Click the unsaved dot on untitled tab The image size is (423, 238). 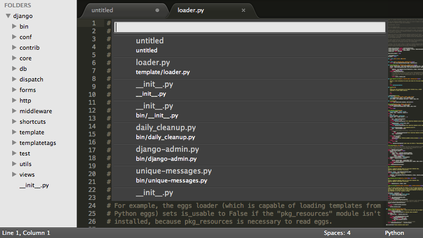click(x=157, y=10)
